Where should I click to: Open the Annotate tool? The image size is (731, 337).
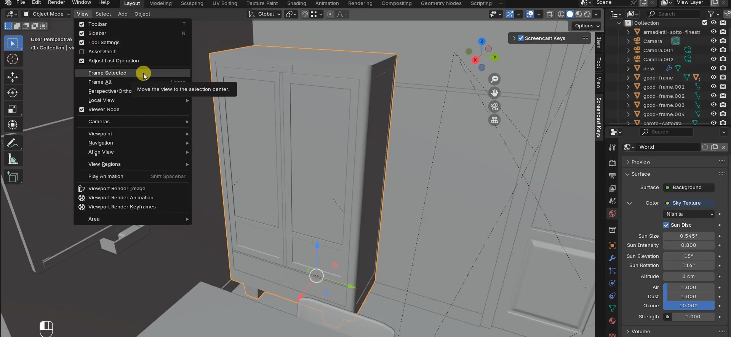coord(13,143)
